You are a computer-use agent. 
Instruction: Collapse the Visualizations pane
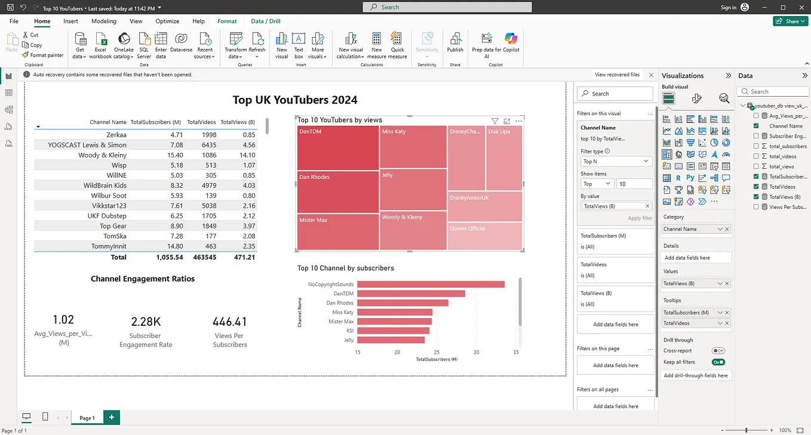pyautogui.click(x=728, y=76)
